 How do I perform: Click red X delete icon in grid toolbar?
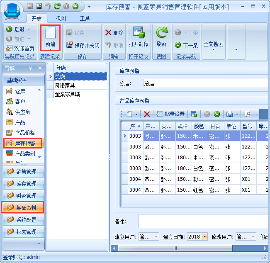(x=147, y=114)
